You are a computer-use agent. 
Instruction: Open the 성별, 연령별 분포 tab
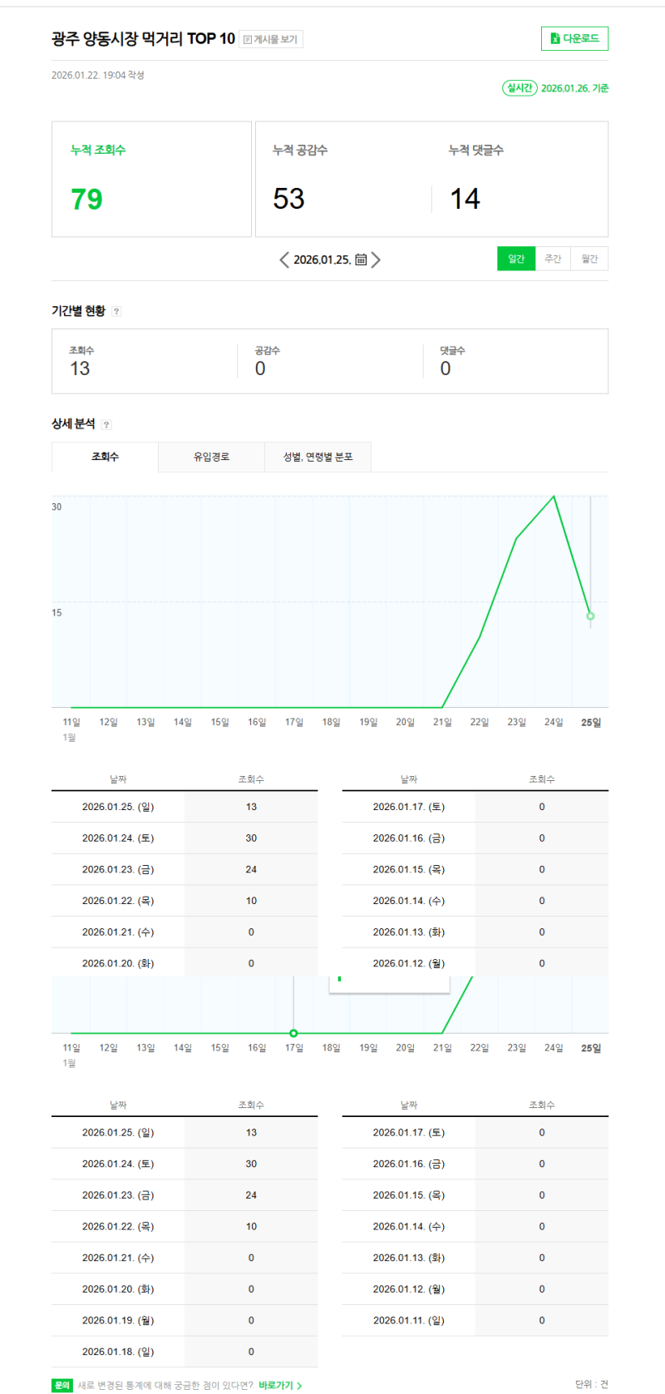click(318, 457)
